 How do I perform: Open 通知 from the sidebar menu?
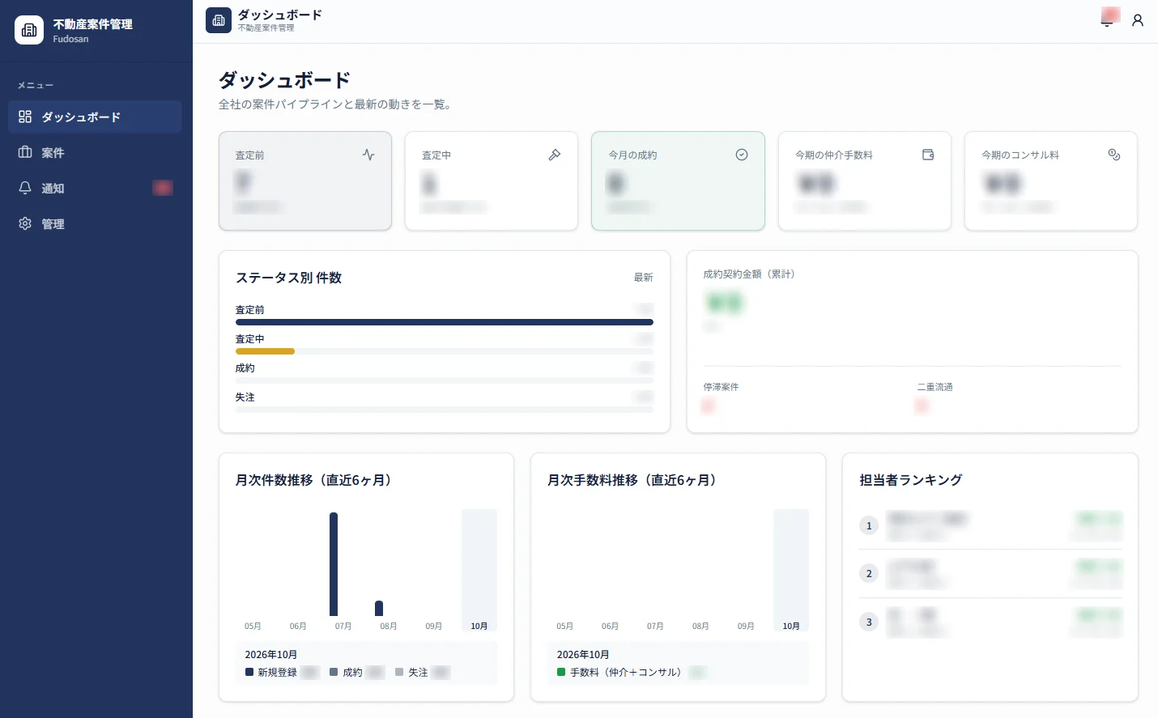pyautogui.click(x=96, y=188)
